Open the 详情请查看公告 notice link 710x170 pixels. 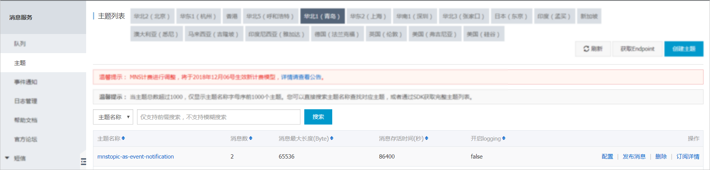(x=301, y=77)
